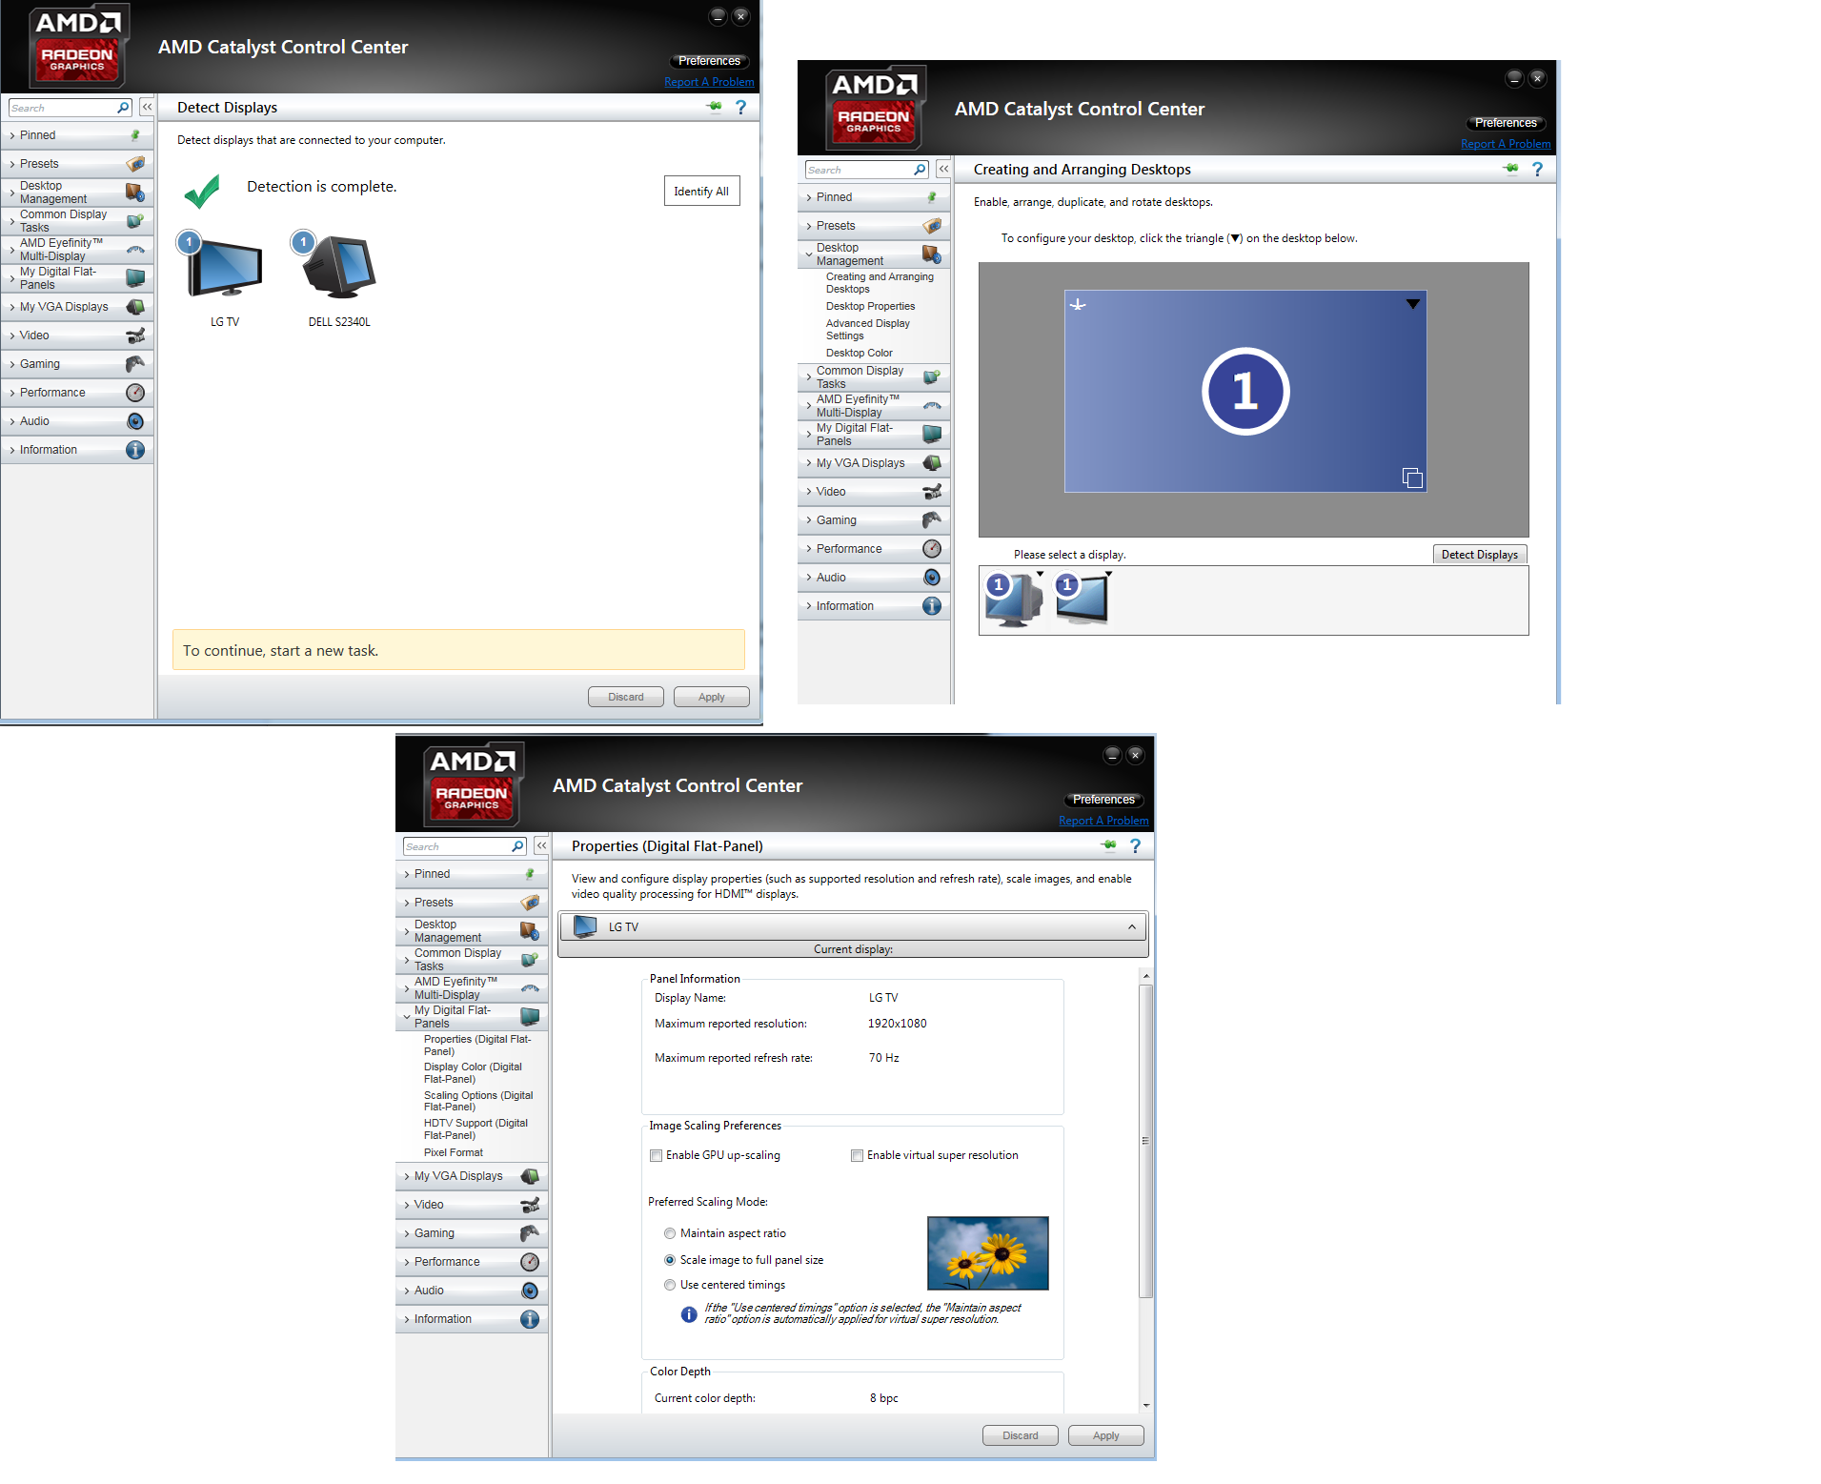Click the sunflower scaling preview image
Image resolution: width=1821 pixels, height=1484 pixels.
tap(987, 1252)
